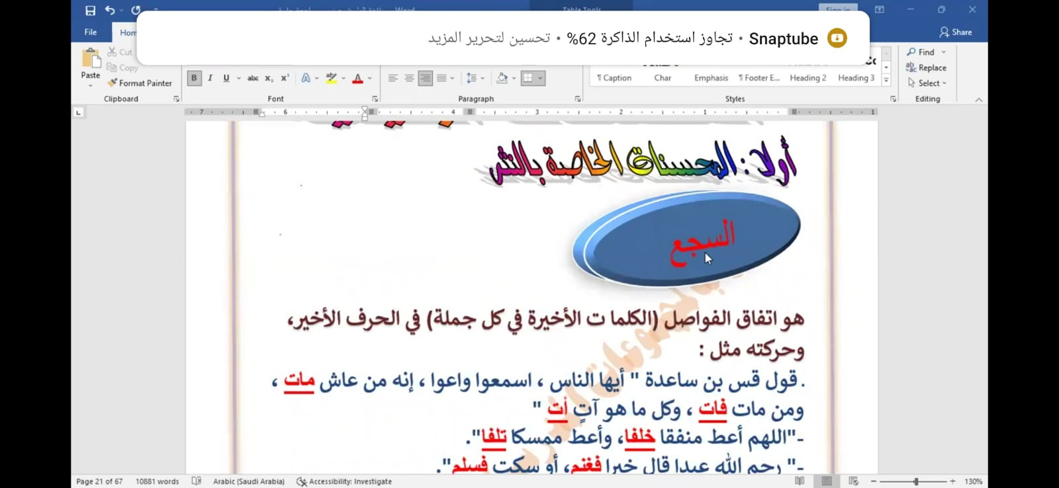Open Styles pane dialog launcher
Image resolution: width=1059 pixels, height=488 pixels.
pyautogui.click(x=894, y=99)
